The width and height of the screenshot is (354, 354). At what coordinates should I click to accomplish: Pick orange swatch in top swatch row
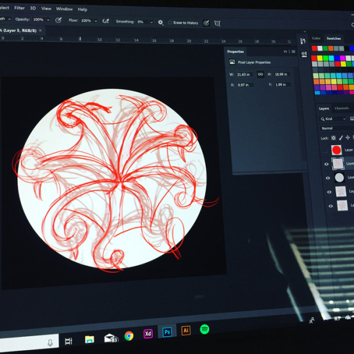pyautogui.click(x=330, y=49)
